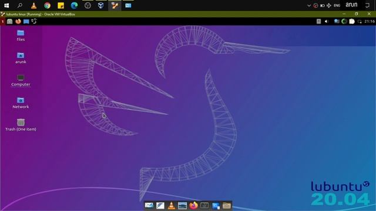The width and height of the screenshot is (376, 211).
Task: Click the circular arrows panel icon
Action: click(x=34, y=21)
